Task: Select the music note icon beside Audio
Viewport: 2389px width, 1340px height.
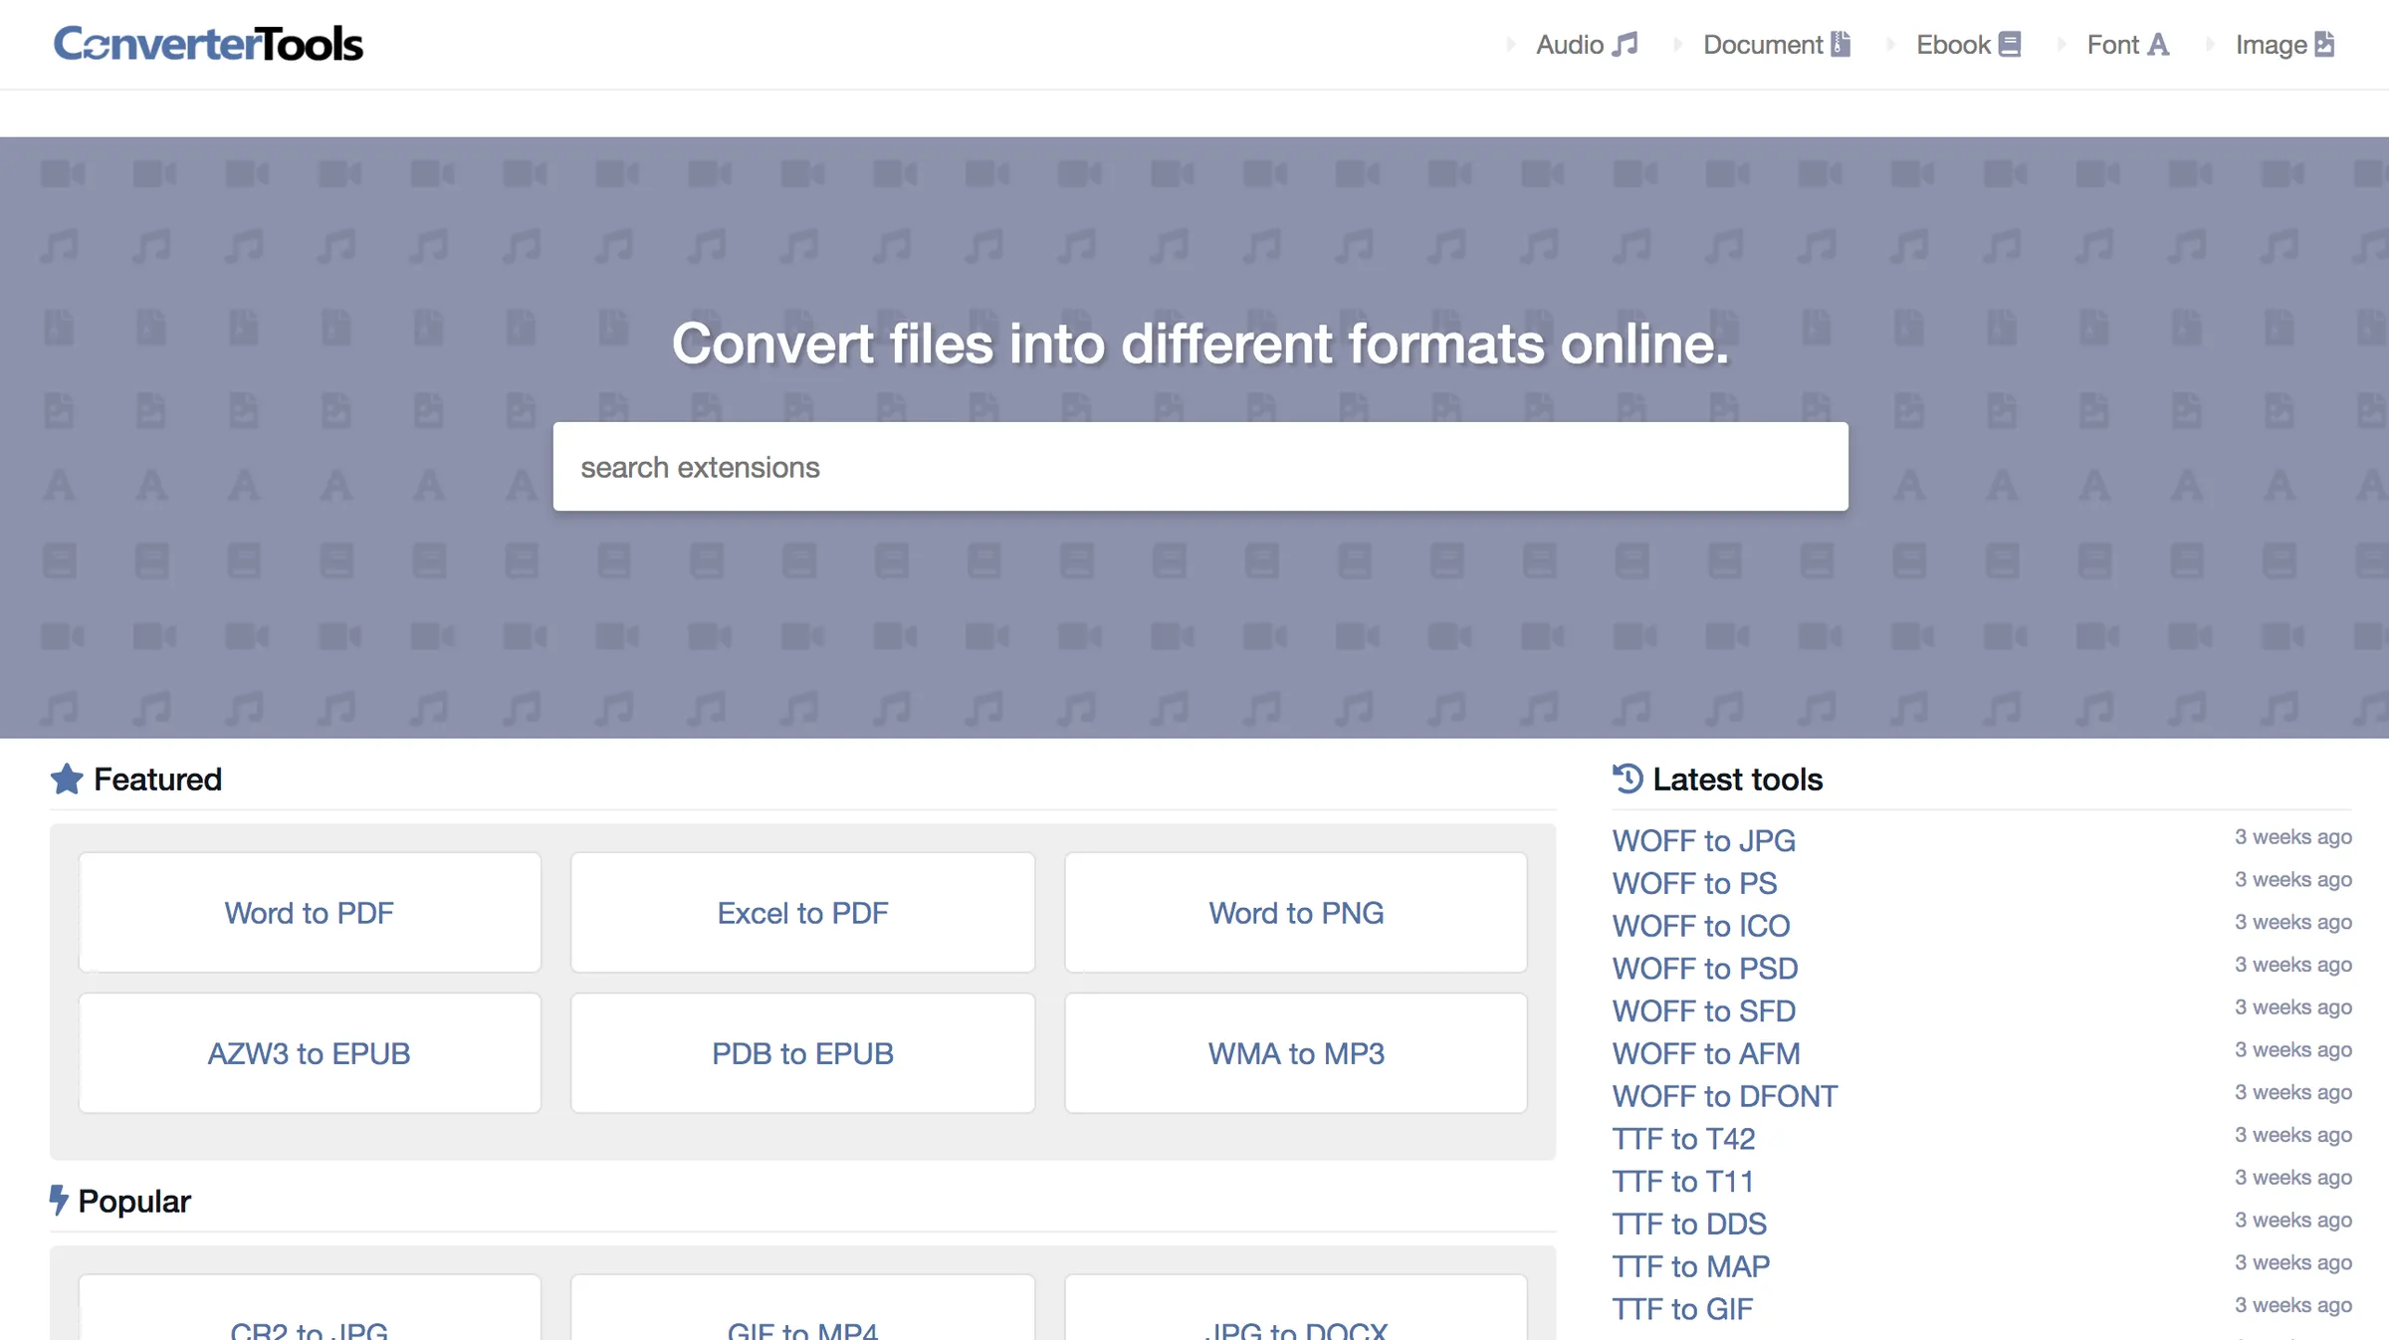Action: point(1626,44)
